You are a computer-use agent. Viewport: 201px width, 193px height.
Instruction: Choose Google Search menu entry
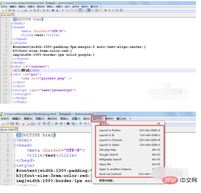pos(130,154)
